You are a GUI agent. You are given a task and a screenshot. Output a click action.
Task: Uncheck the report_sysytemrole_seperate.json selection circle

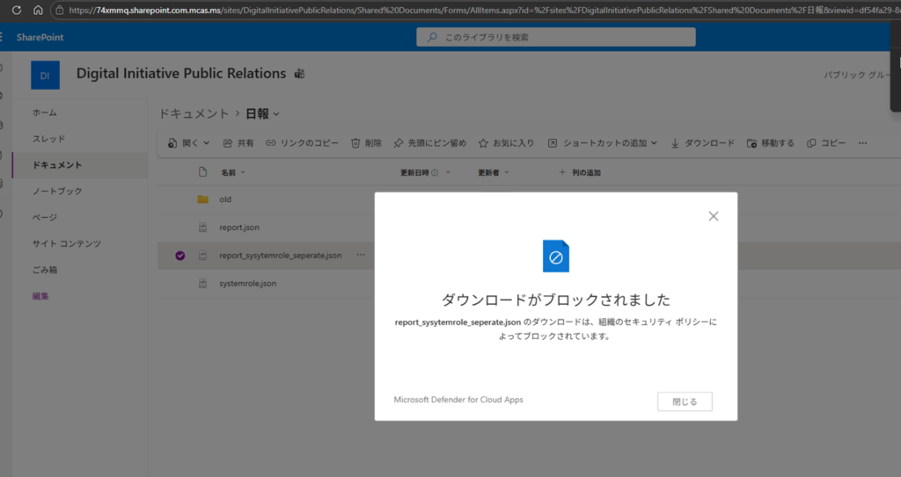tap(179, 256)
